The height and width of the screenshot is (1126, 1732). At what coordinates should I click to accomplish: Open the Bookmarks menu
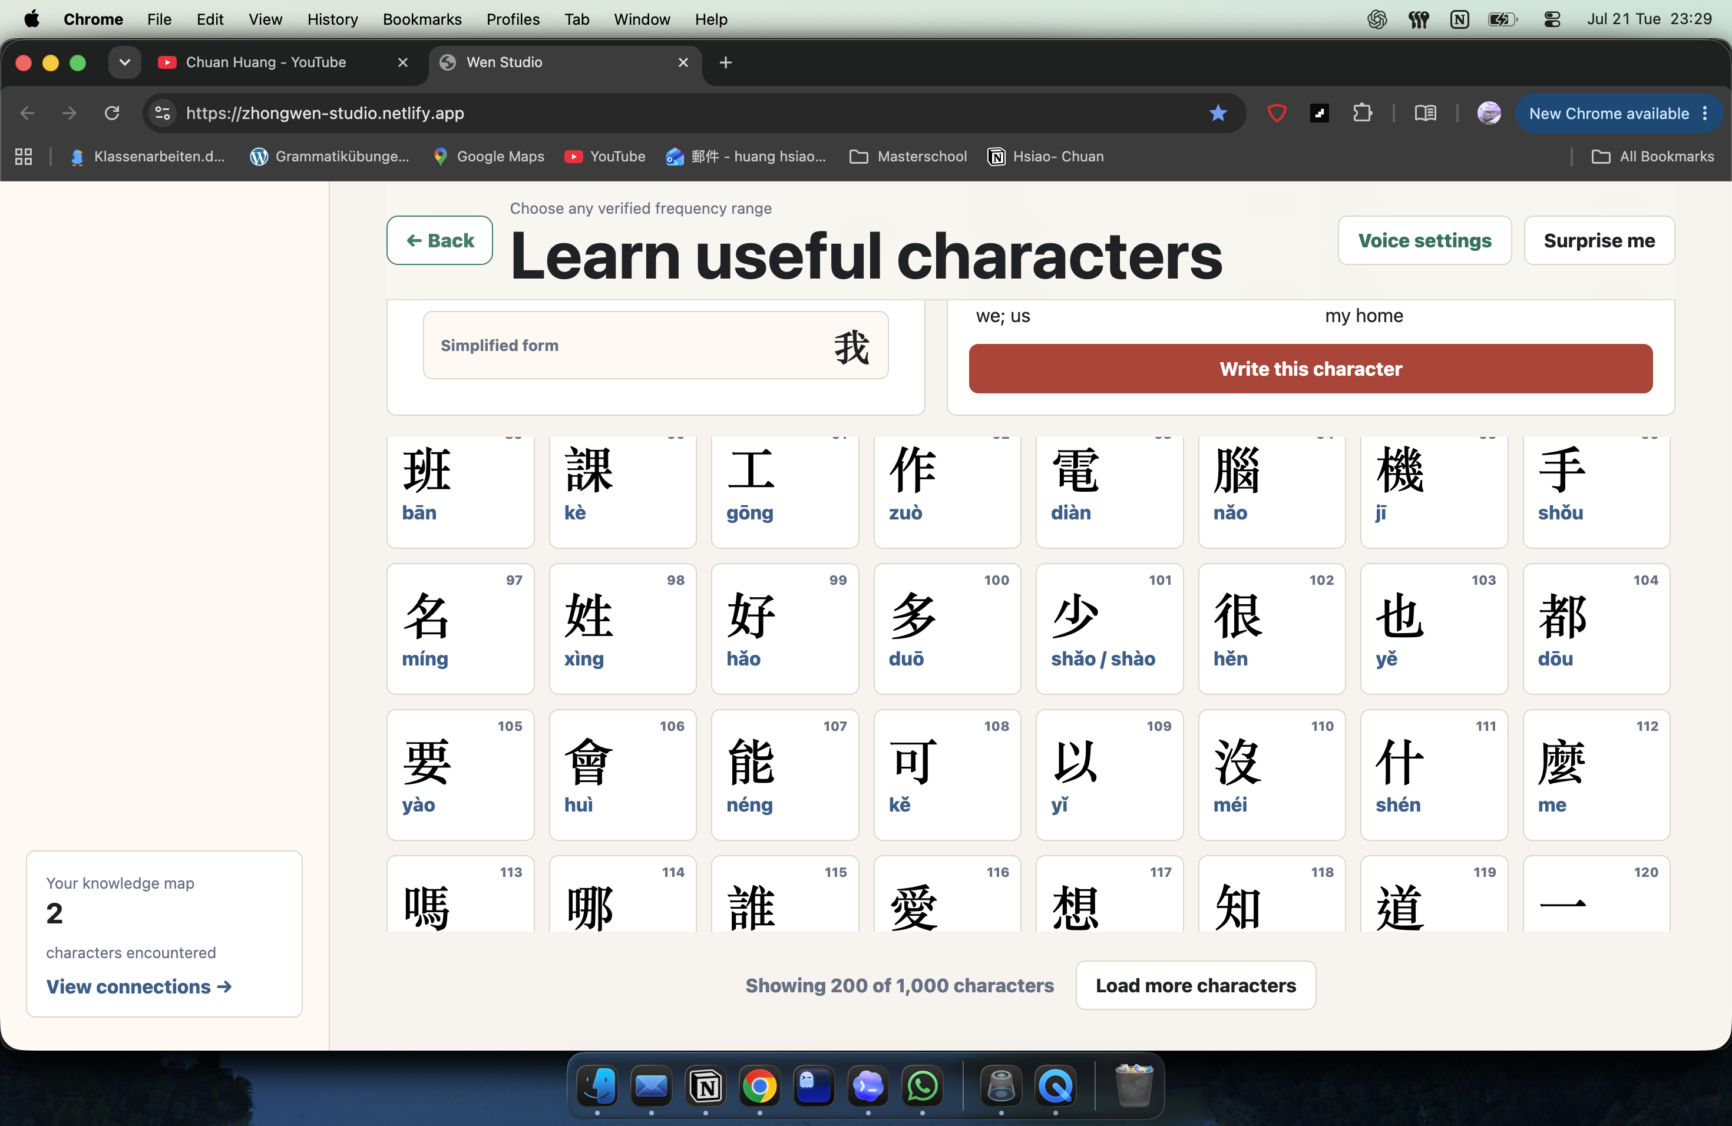[x=422, y=19]
